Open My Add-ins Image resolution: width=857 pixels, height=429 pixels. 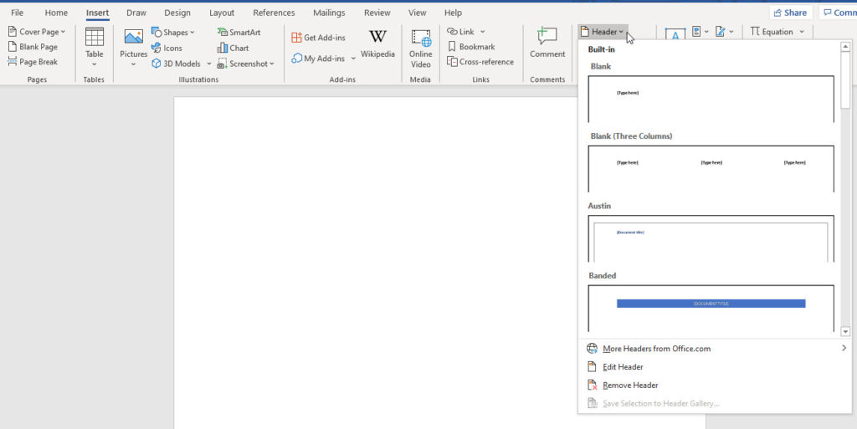tap(318, 59)
